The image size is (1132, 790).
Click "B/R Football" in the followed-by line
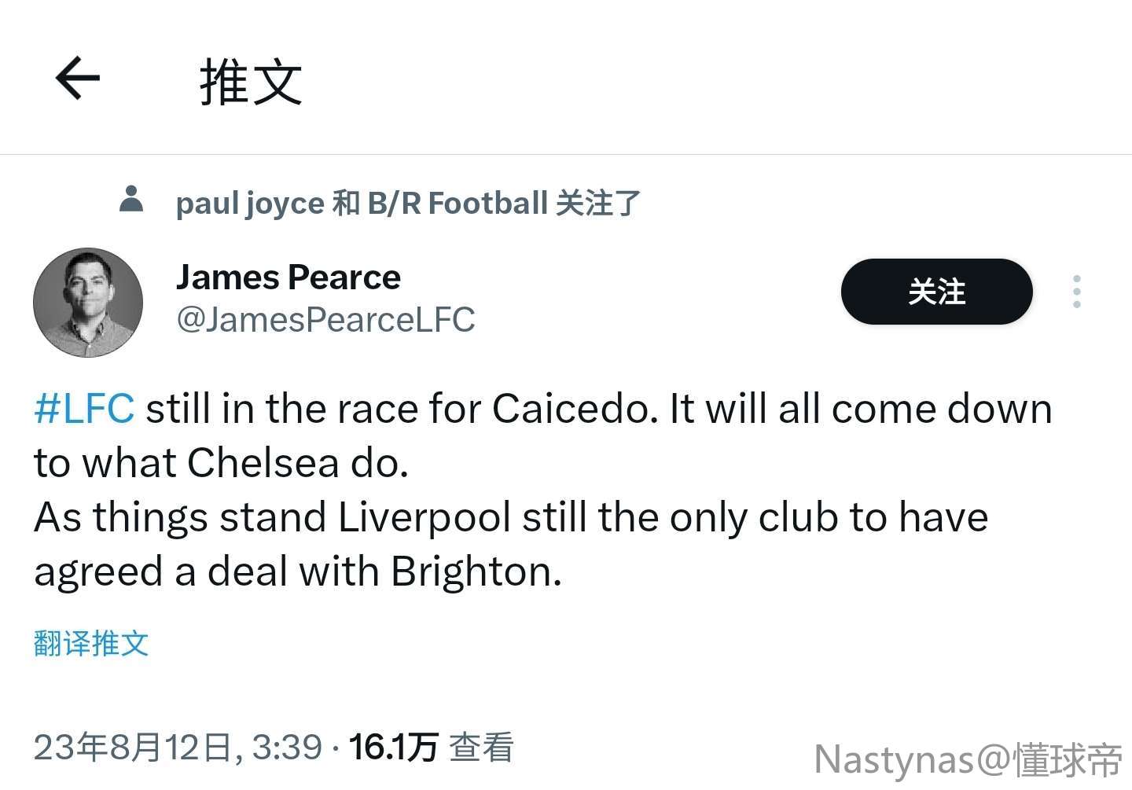coord(458,204)
